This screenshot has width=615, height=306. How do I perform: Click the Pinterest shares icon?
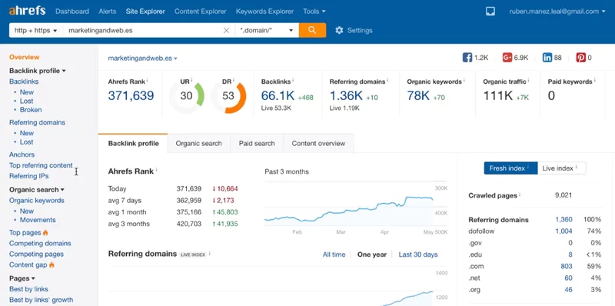click(581, 58)
